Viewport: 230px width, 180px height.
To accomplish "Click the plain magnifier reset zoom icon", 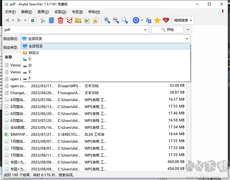I will (x=125, y=20).
